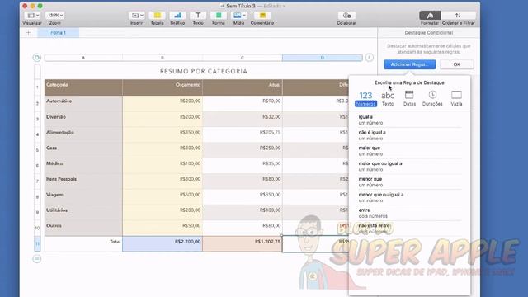This screenshot has height=297, width=528.
Task: Click the Viagem category cell
Action: 83,196
